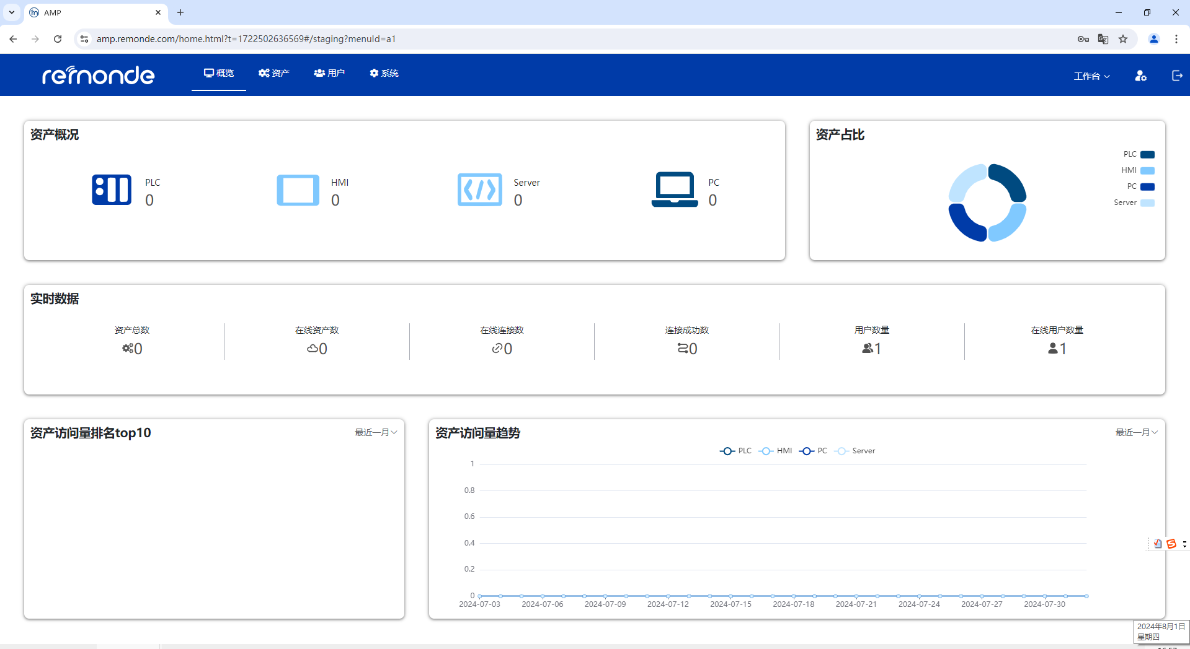Click the browser back arrow
The image size is (1190, 649).
click(13, 39)
